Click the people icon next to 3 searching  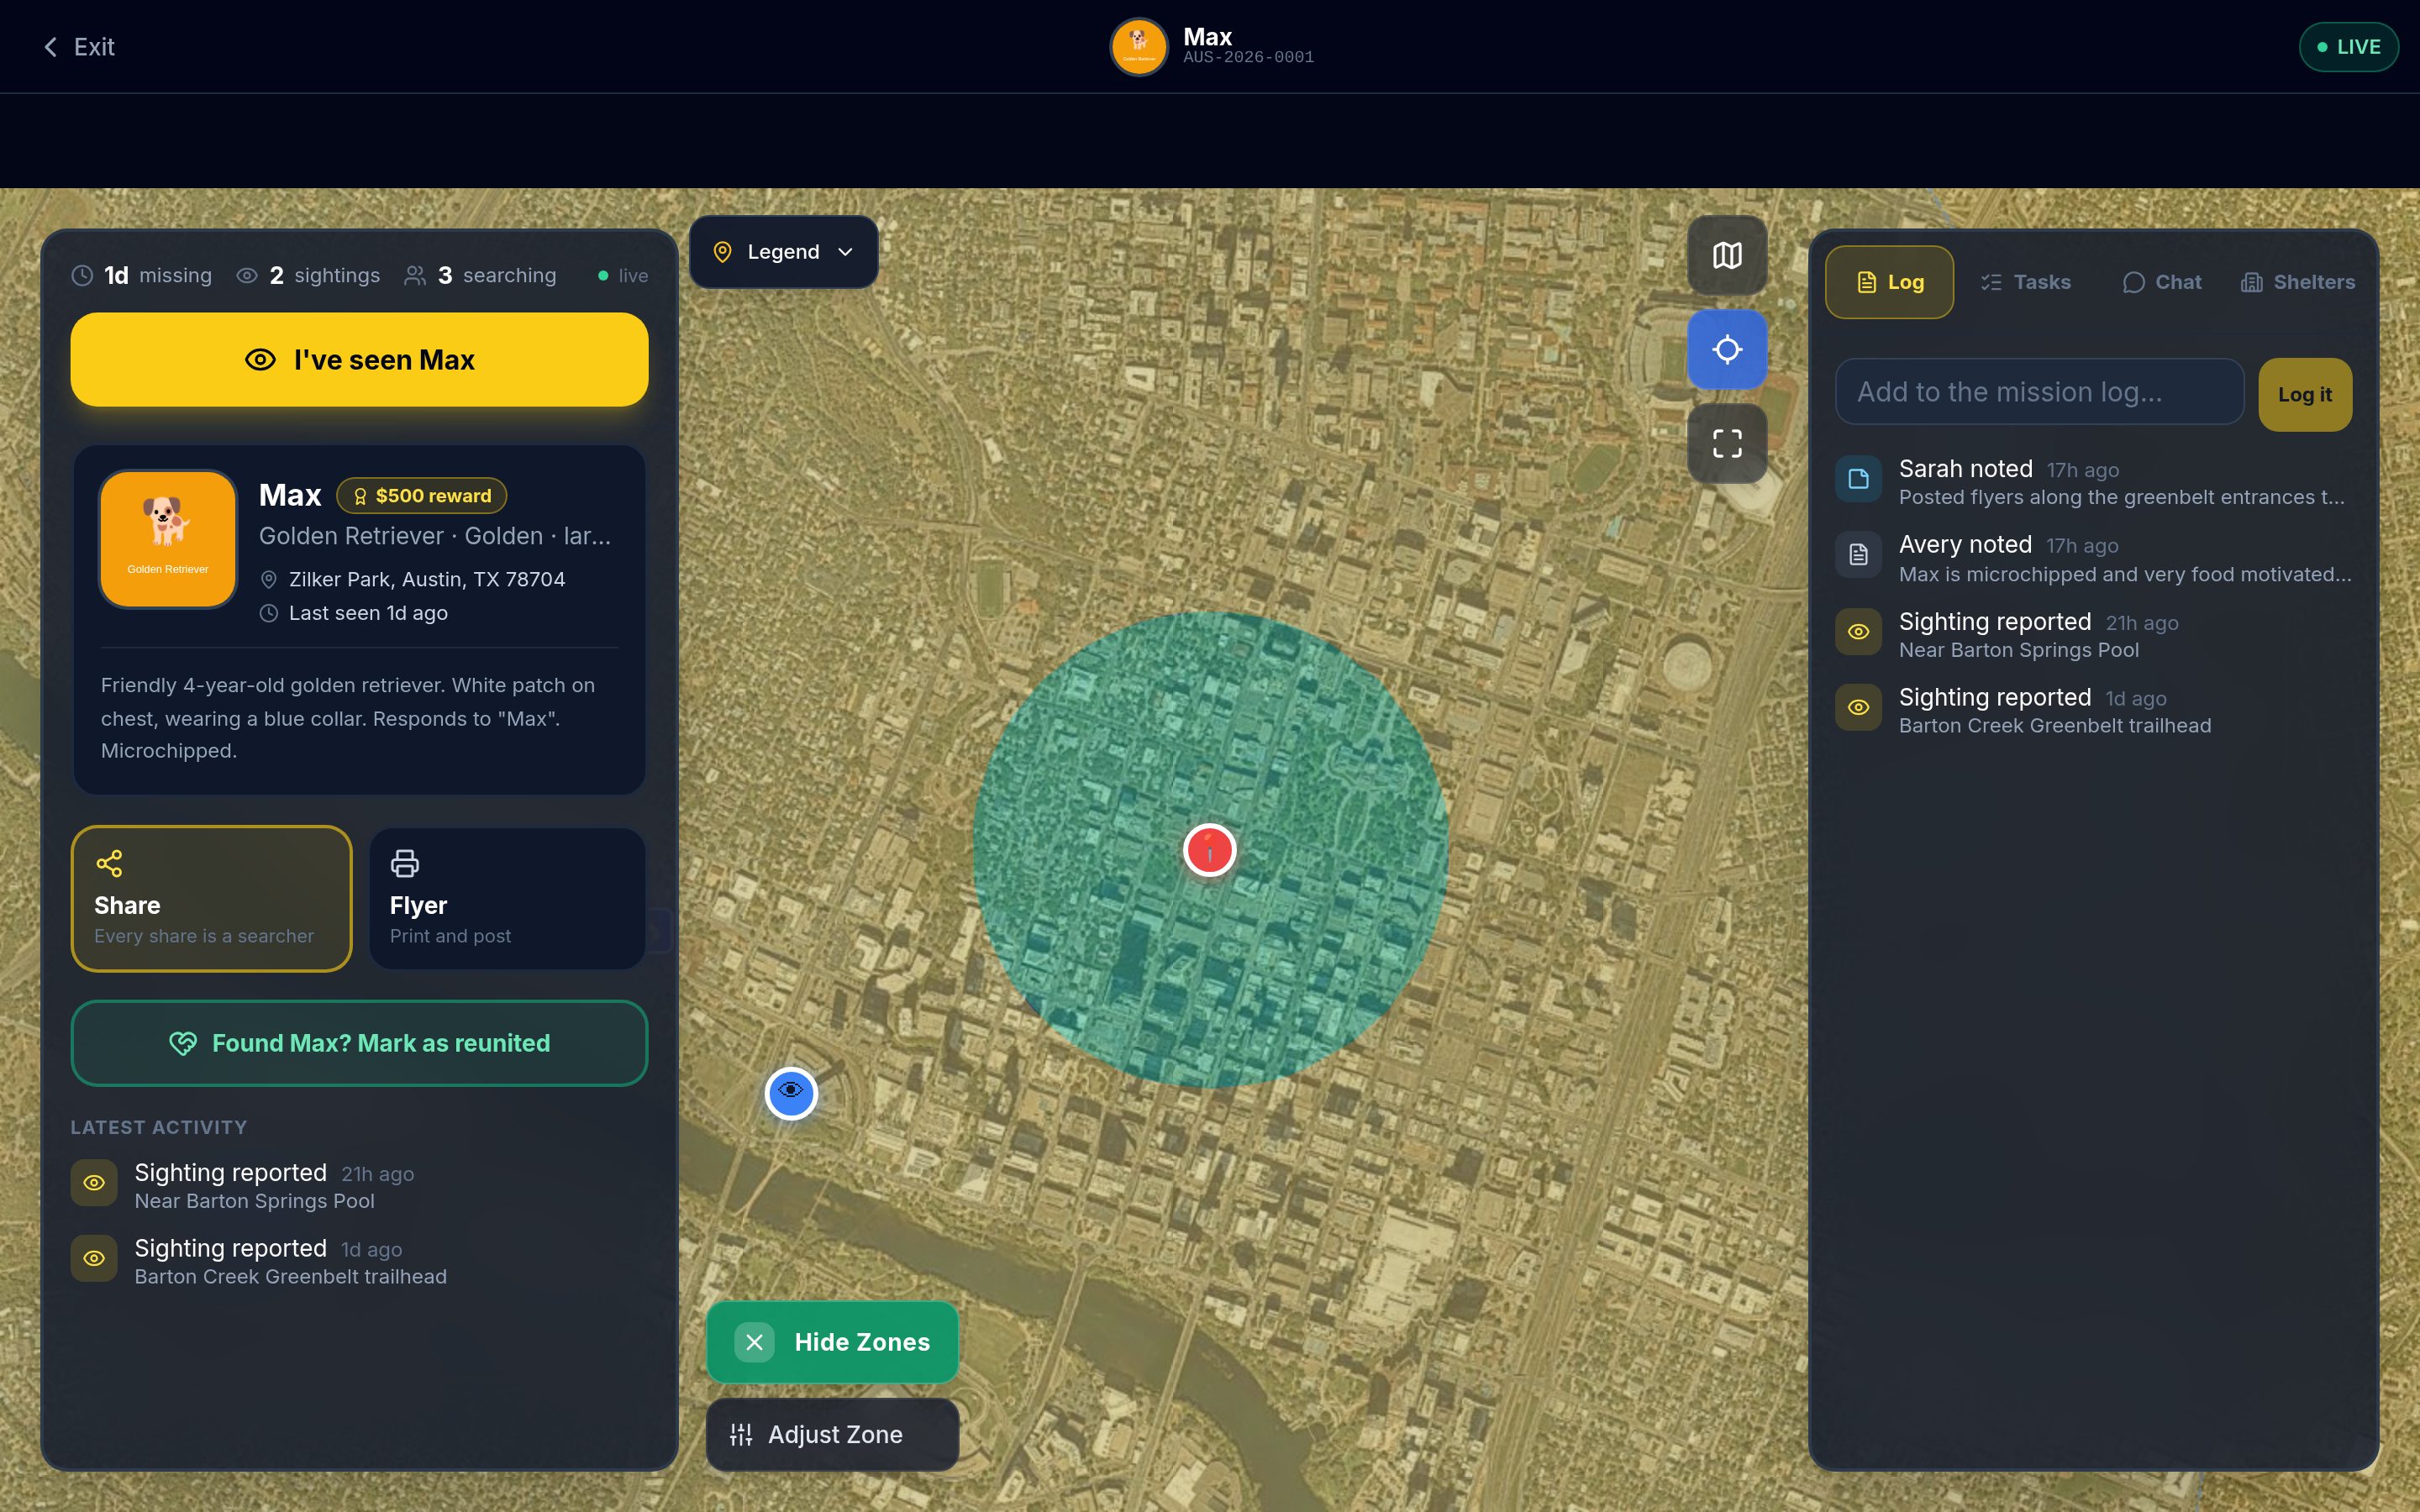(x=414, y=276)
